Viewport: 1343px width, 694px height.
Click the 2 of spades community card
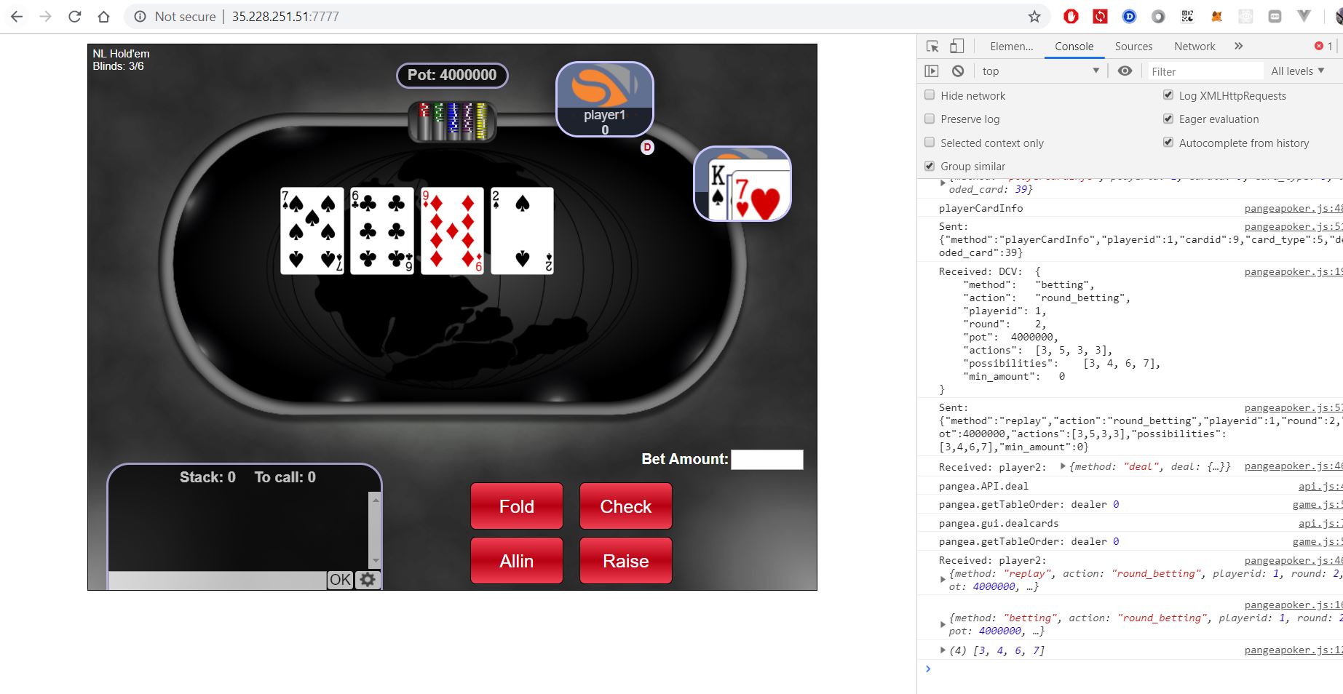tap(522, 231)
